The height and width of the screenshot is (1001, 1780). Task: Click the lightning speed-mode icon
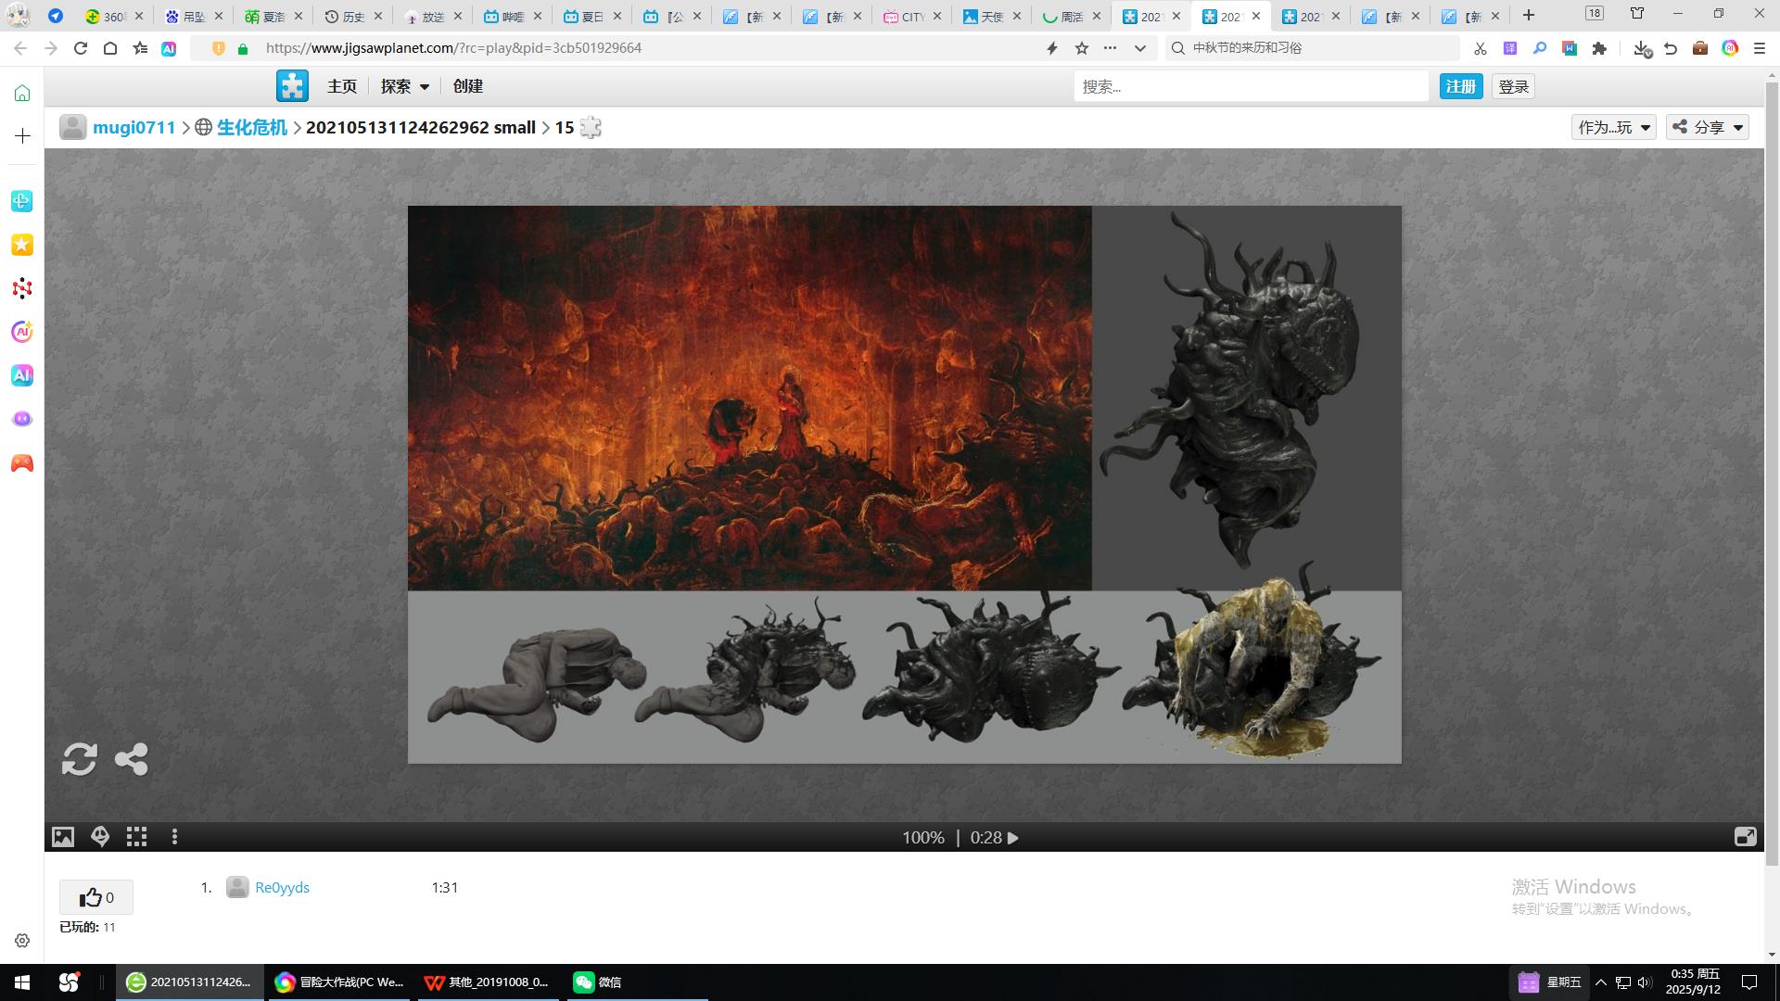pyautogui.click(x=1052, y=48)
